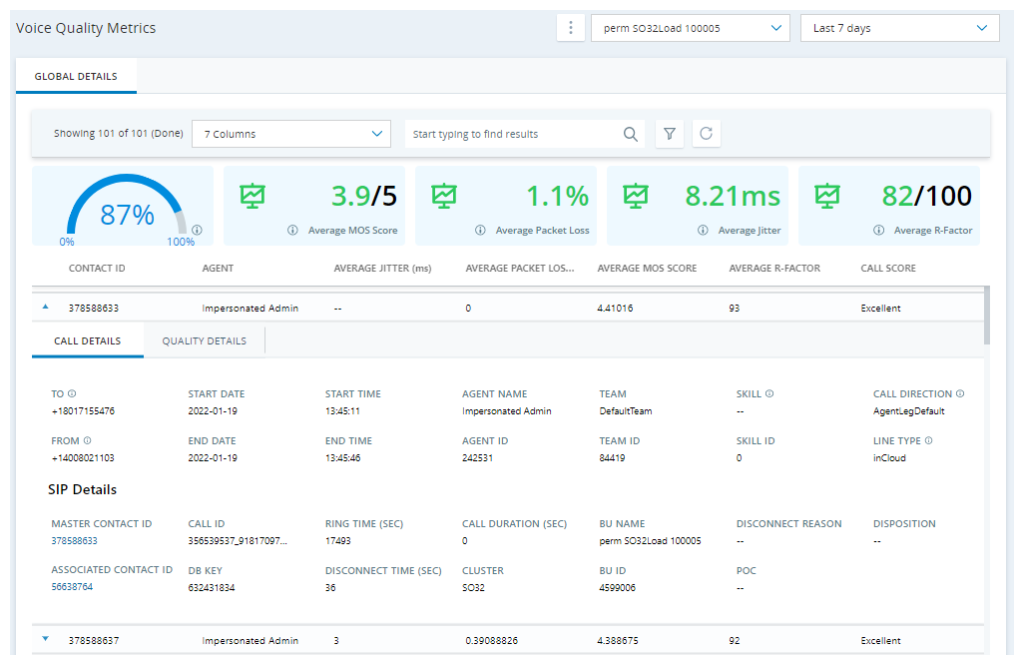Click packet loss value 0.39088826

(x=491, y=640)
